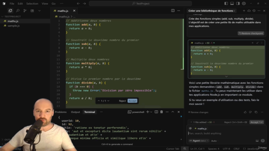This screenshot has width=269, height=151.
Task: Select maths.js in the explorer tree
Action: tap(13, 21)
